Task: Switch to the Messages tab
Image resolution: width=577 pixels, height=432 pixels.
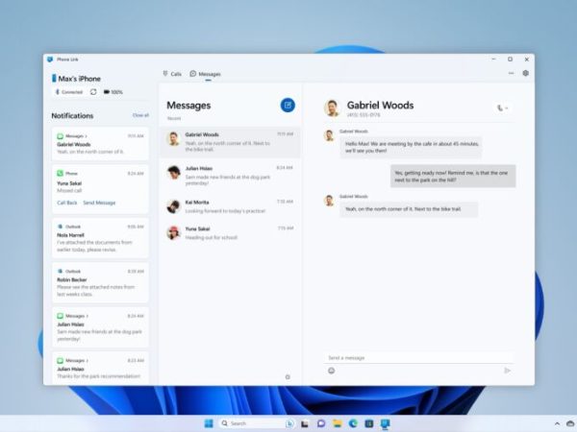Action: click(x=206, y=73)
